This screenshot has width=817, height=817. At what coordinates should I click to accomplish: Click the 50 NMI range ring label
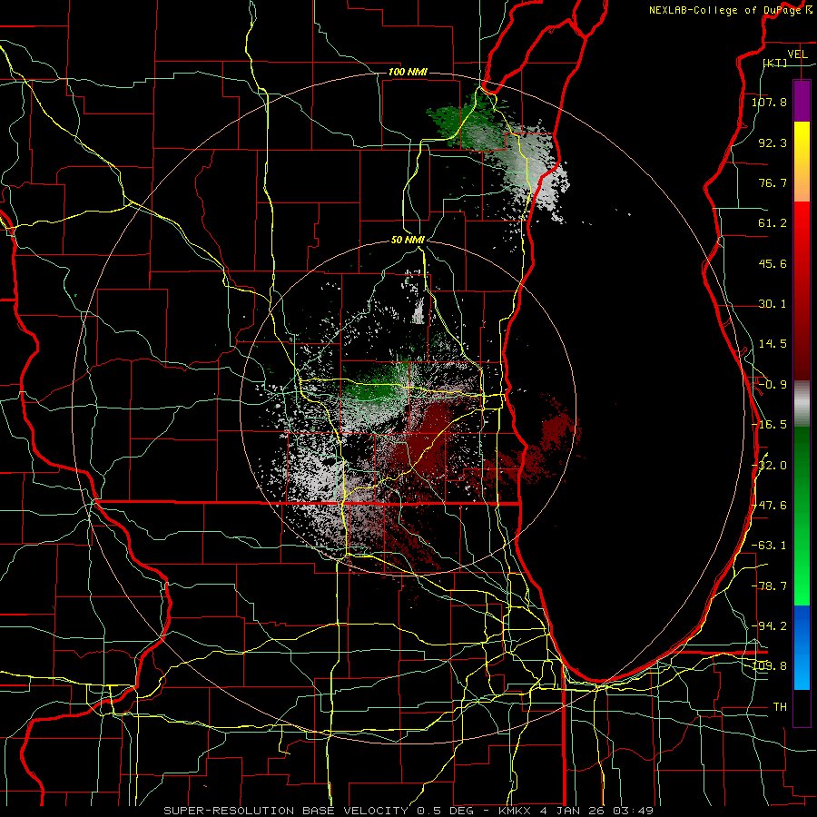coord(408,241)
